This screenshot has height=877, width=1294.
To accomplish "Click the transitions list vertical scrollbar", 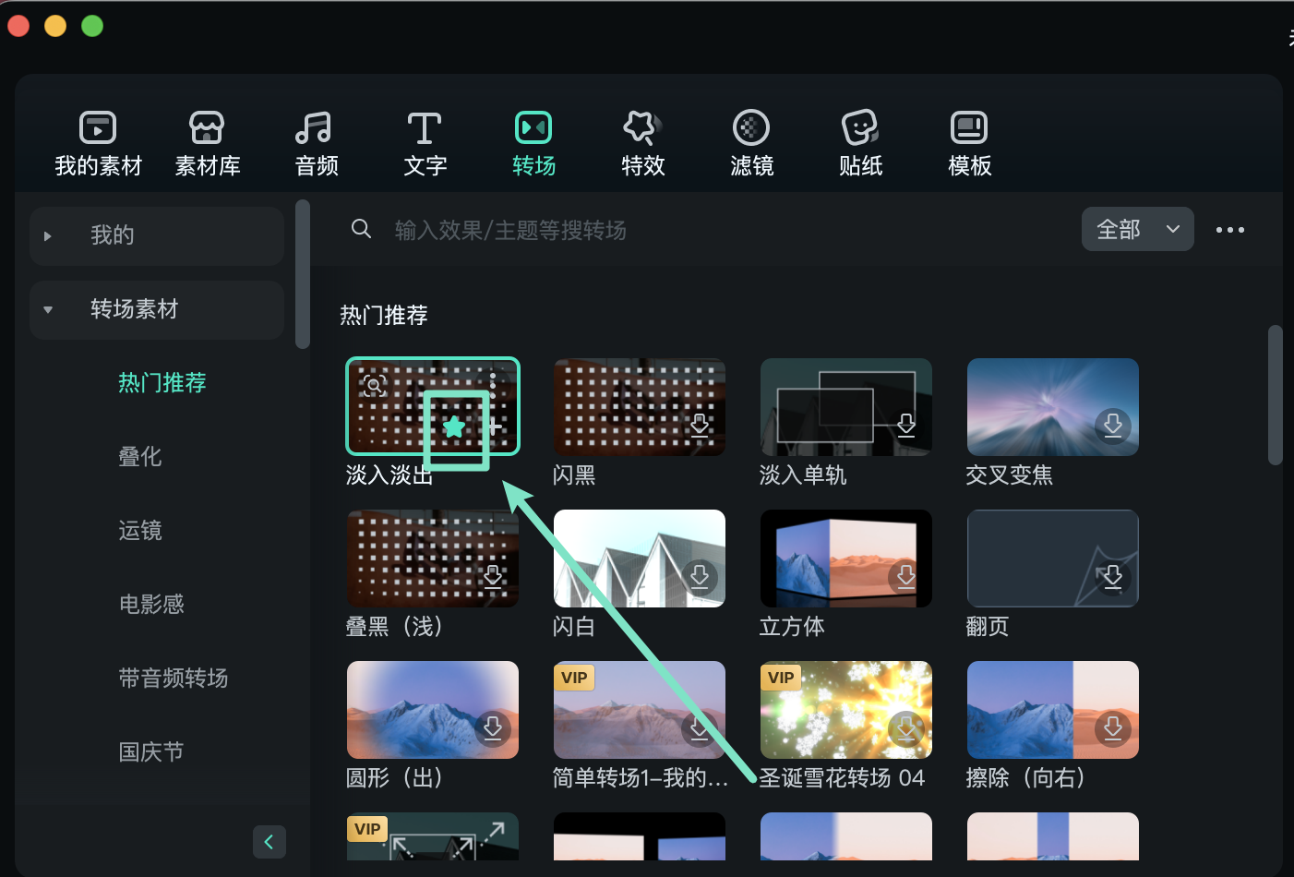I will [1275, 395].
